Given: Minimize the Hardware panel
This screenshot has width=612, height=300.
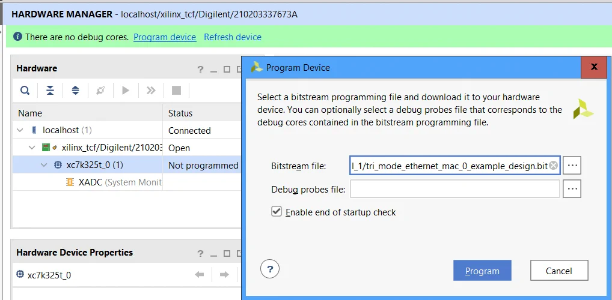Looking at the screenshot, I should tap(213, 70).
